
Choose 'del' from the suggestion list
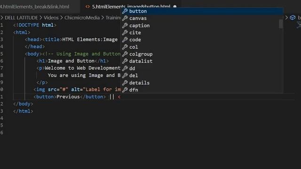tap(202, 76)
